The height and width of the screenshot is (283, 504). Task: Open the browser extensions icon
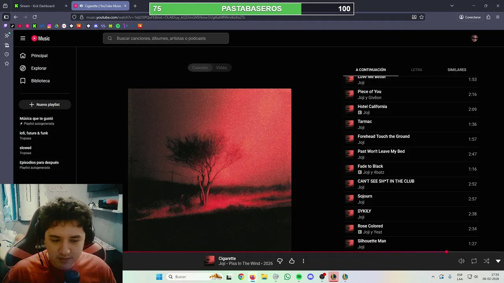coord(488,17)
